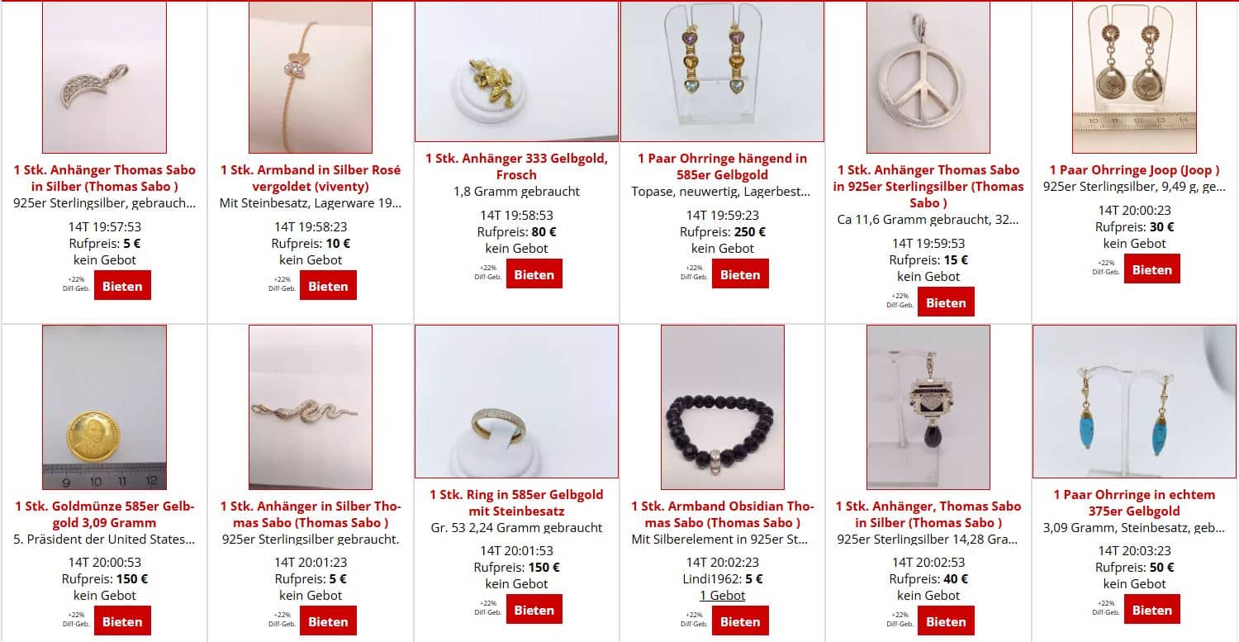
Task: View the black obsidian bracelet image
Action: [x=723, y=407]
